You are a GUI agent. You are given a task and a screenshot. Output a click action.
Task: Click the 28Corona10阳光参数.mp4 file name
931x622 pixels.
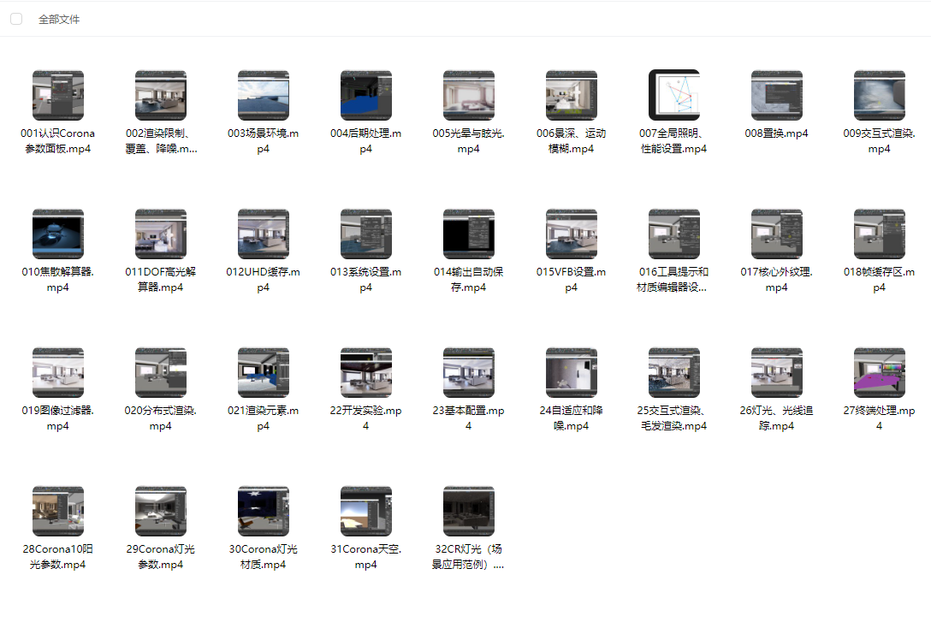58,557
